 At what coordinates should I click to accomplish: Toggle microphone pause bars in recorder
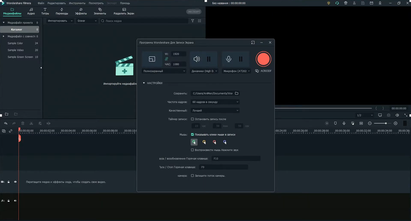(240, 59)
